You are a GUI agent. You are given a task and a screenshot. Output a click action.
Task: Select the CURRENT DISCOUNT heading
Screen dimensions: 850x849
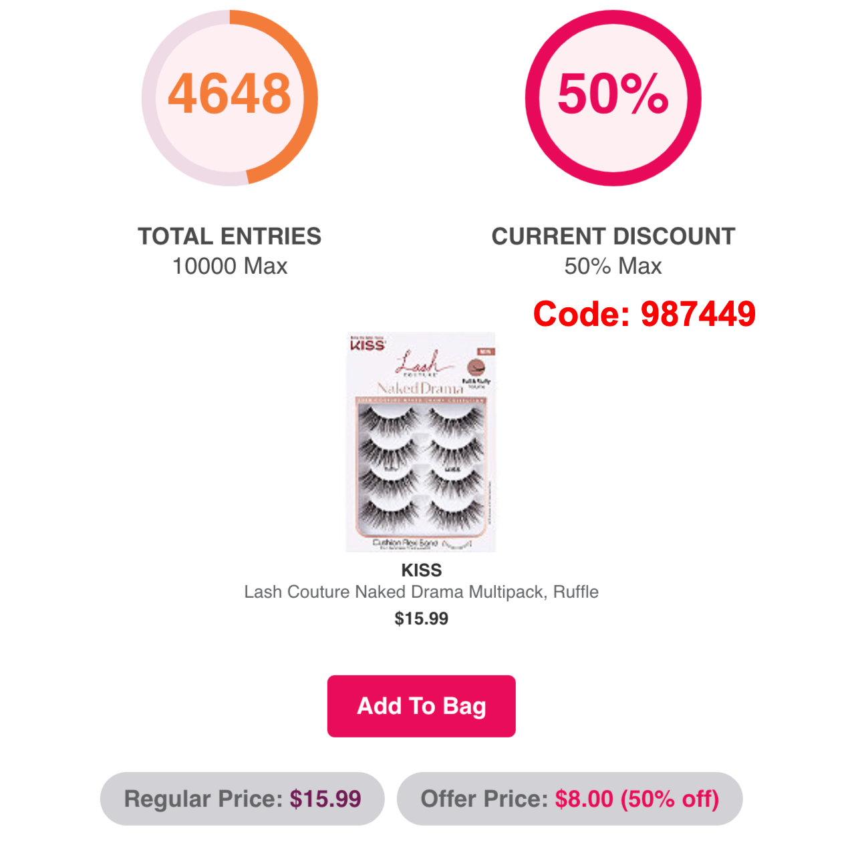click(x=613, y=236)
